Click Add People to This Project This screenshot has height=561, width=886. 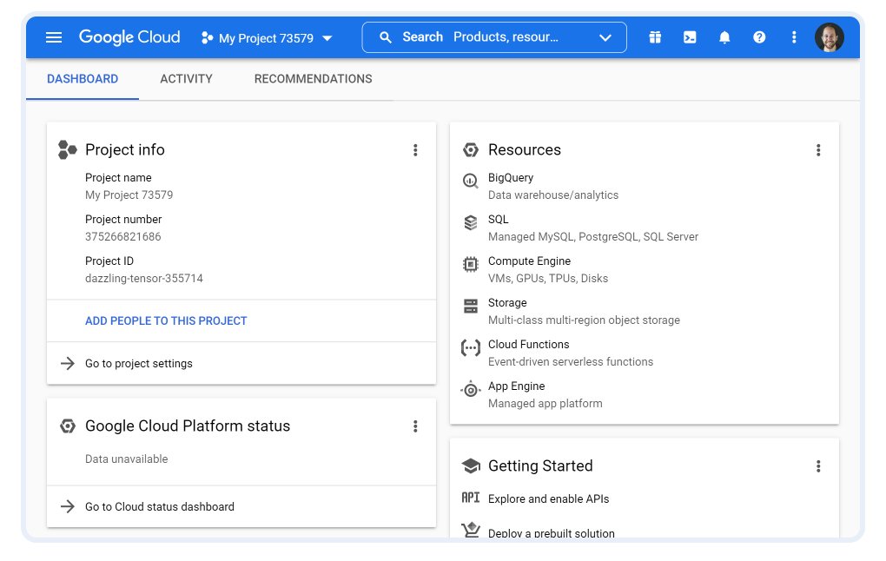click(x=166, y=321)
